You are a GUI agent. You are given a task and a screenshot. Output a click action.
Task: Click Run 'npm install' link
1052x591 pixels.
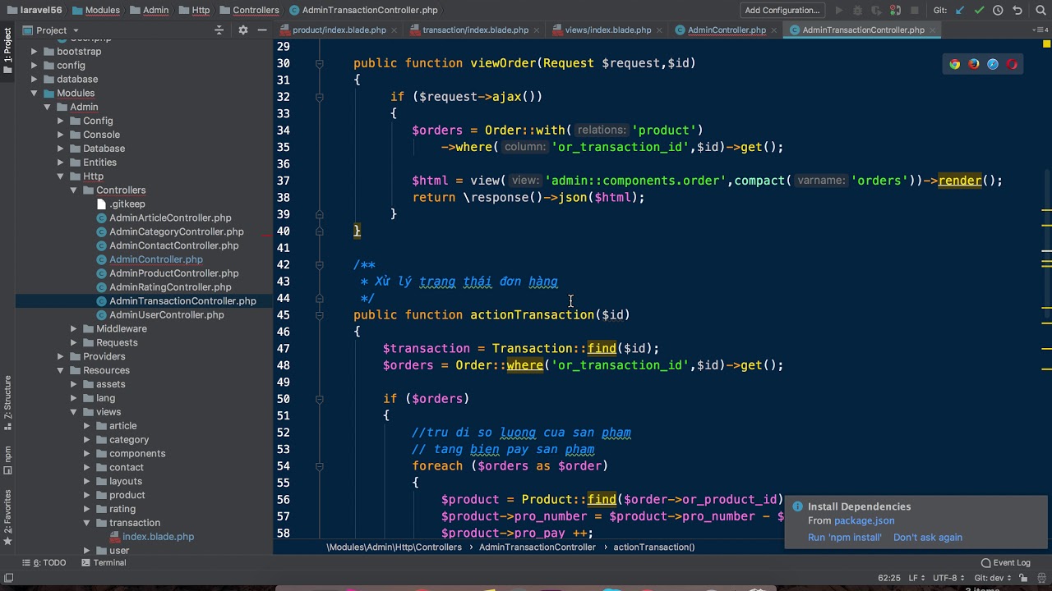click(844, 538)
